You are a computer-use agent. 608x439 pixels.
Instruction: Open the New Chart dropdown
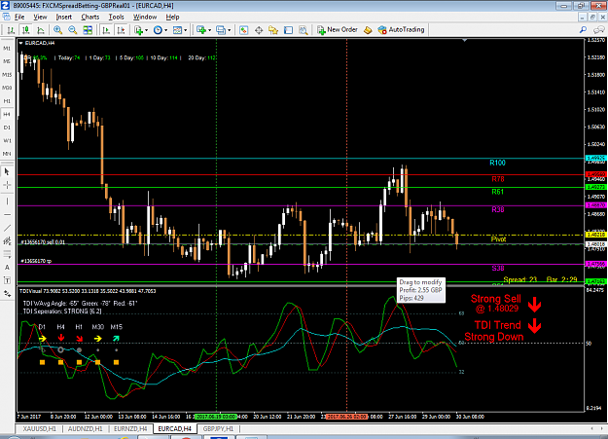pyautogui.click(x=203, y=30)
